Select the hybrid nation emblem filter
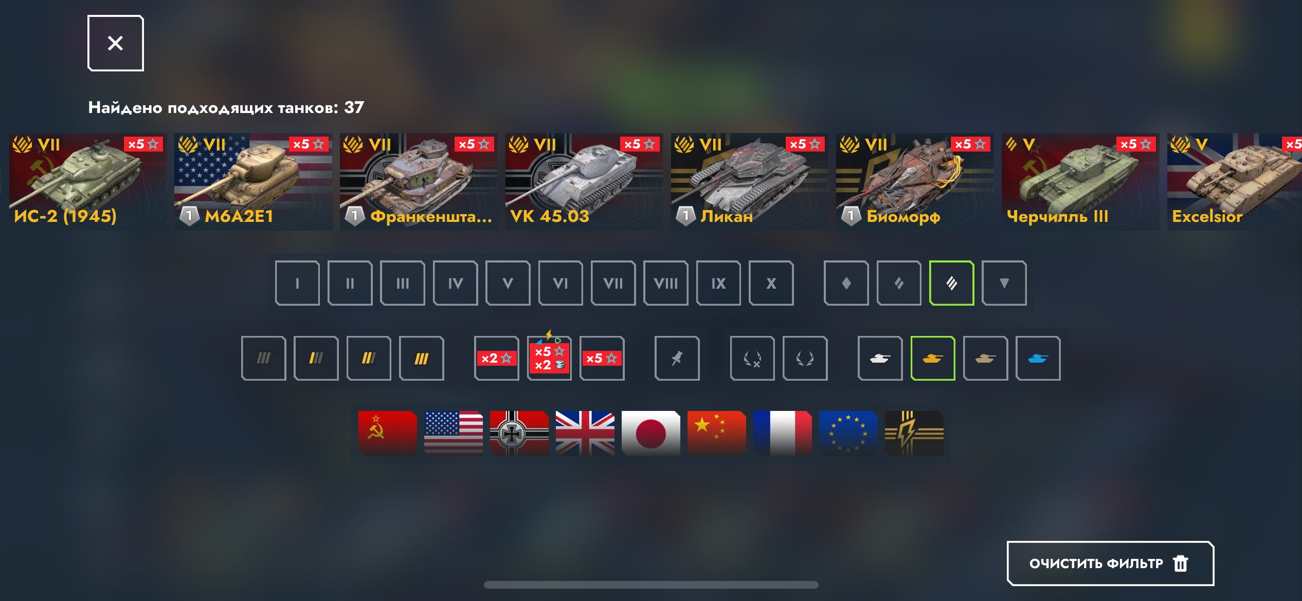 914,433
